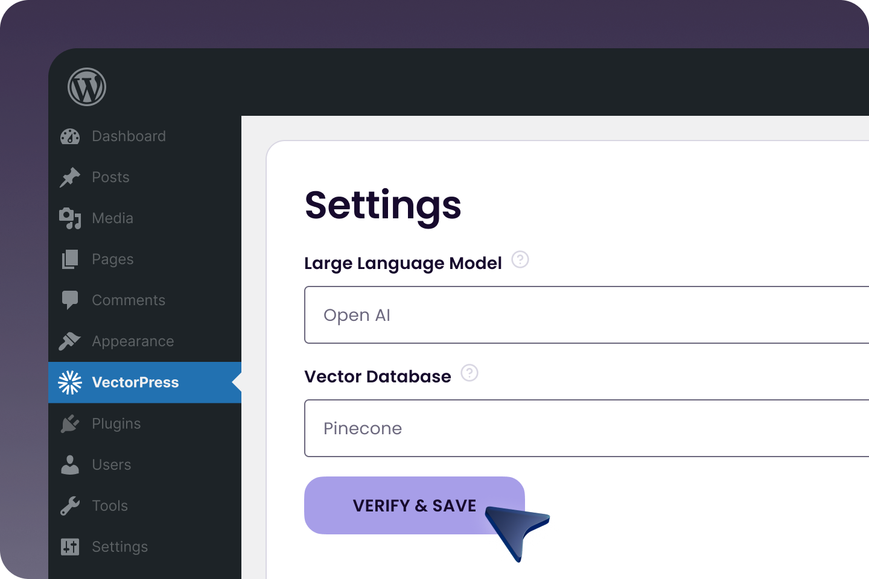The height and width of the screenshot is (579, 869).
Task: Open the Tools menu item
Action: coord(145,505)
